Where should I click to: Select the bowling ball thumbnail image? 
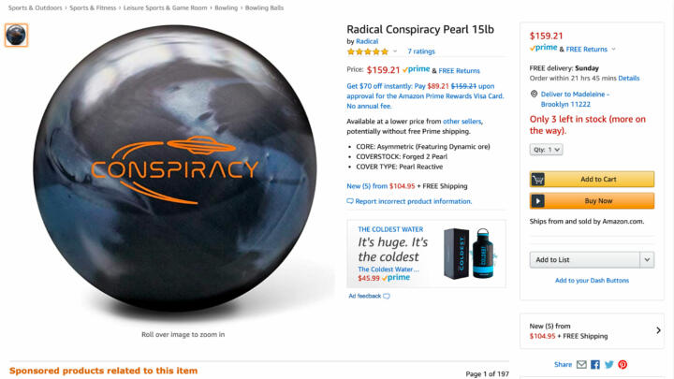[x=16, y=35]
